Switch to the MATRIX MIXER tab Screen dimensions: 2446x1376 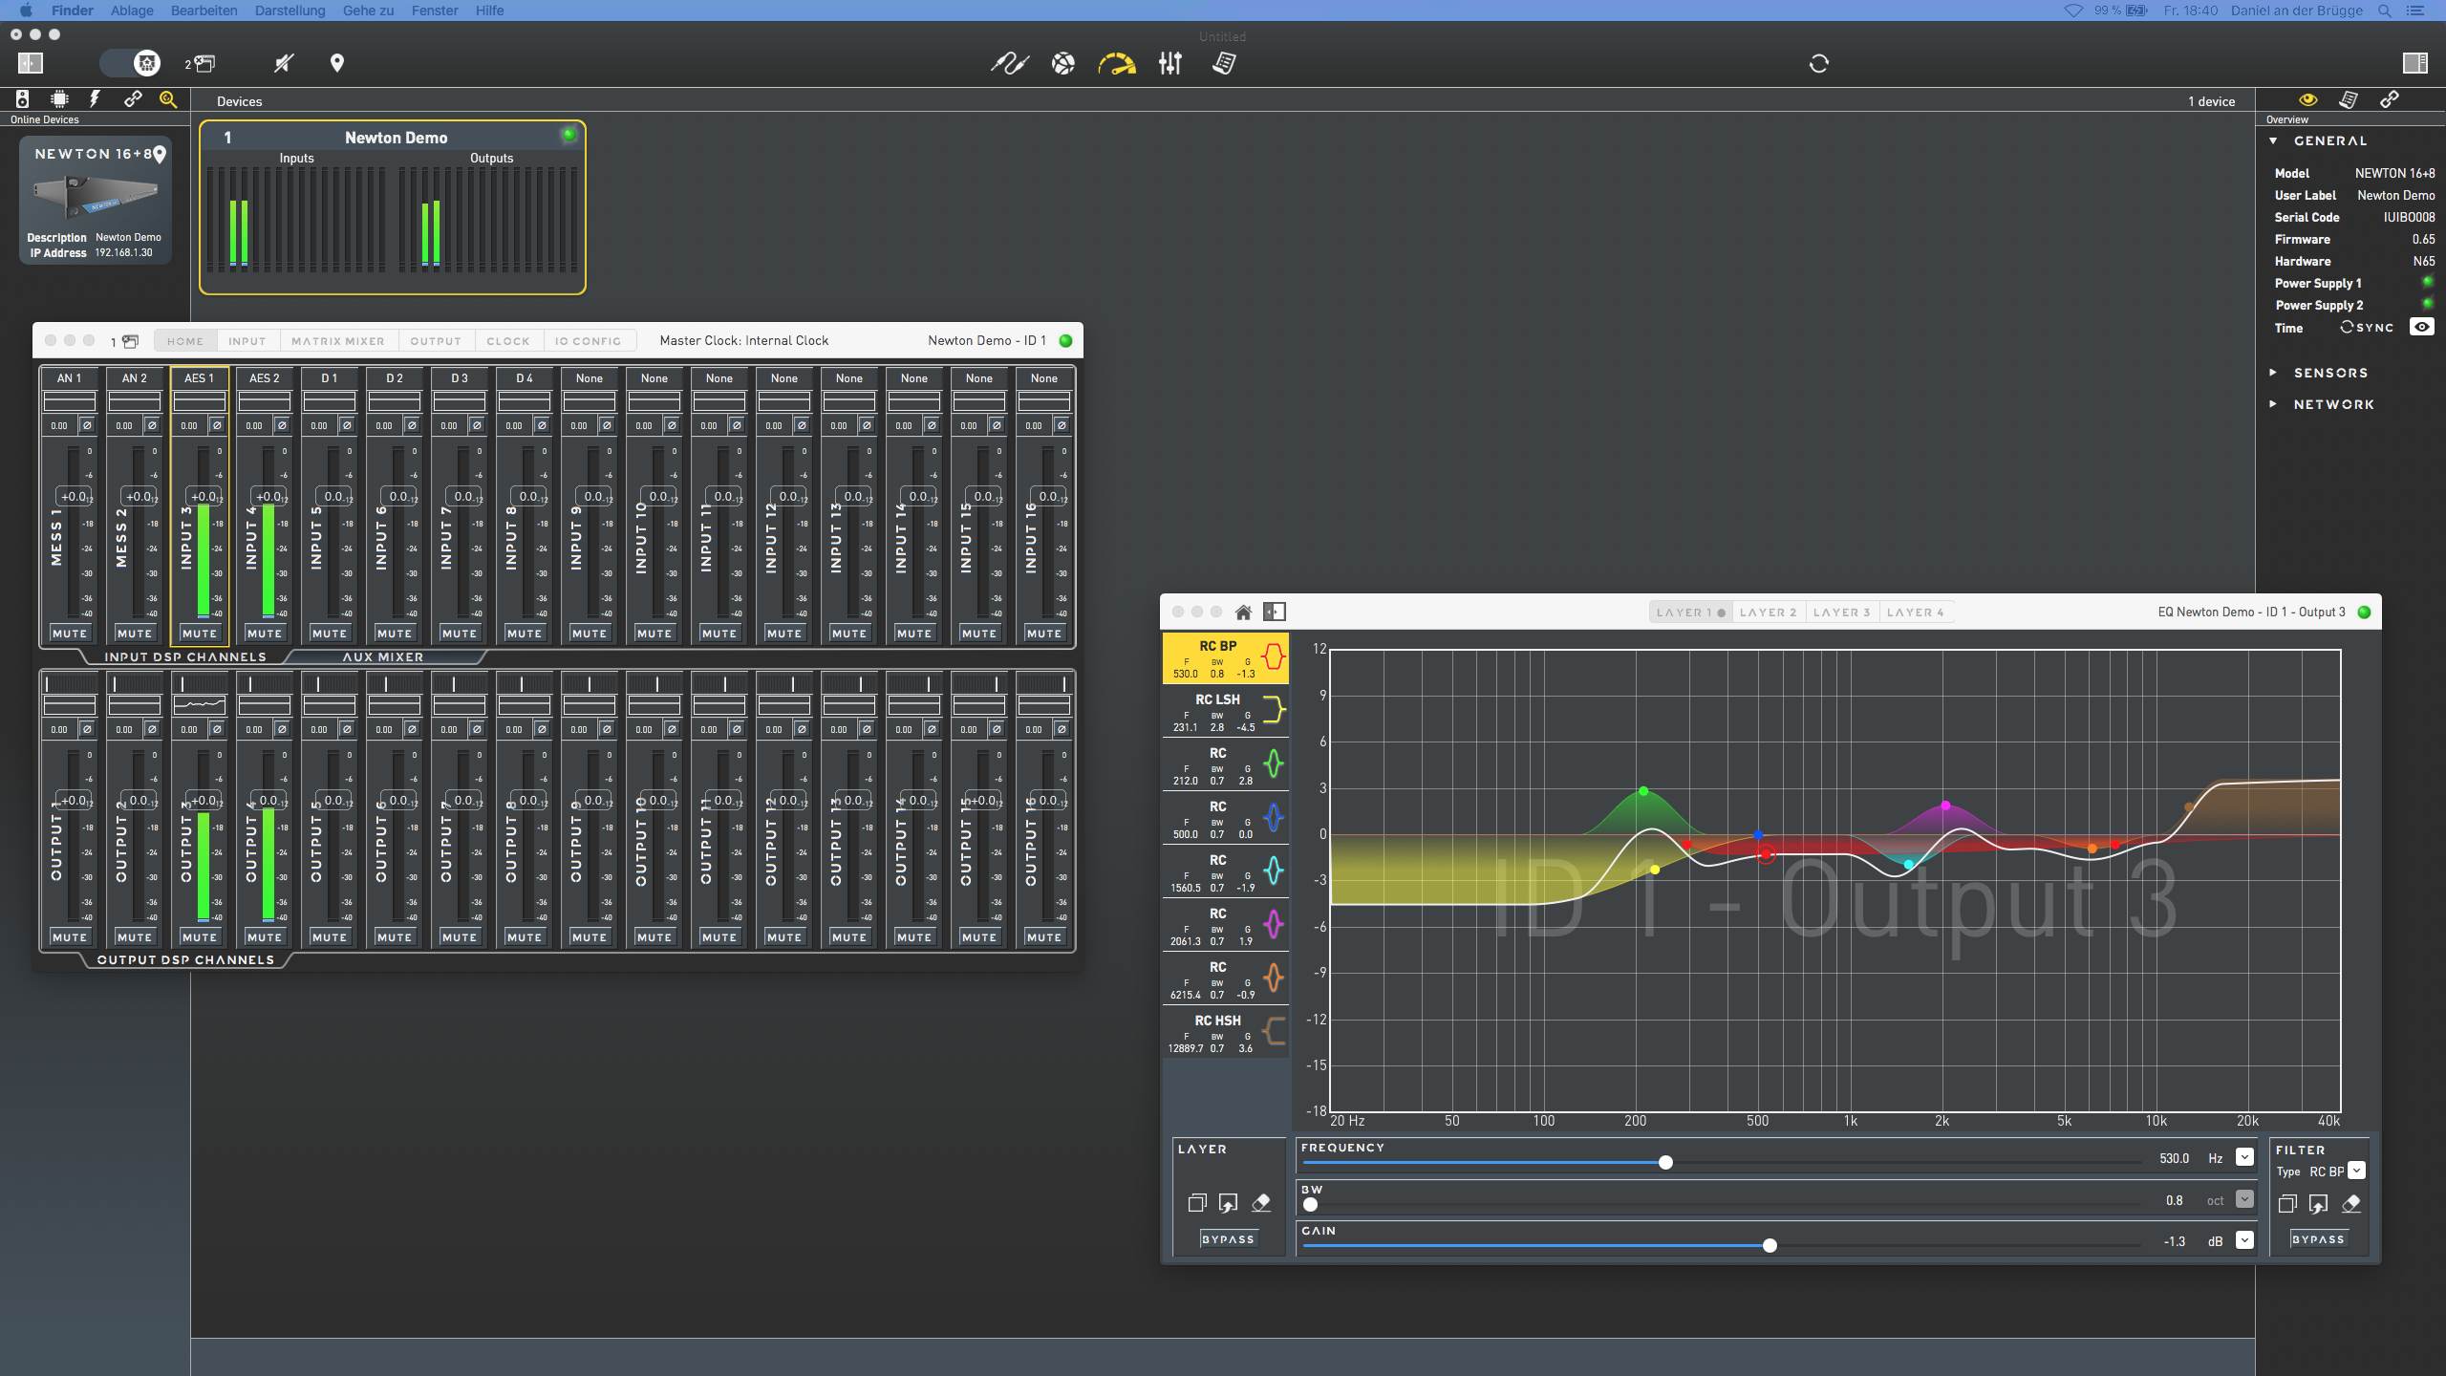[337, 341]
